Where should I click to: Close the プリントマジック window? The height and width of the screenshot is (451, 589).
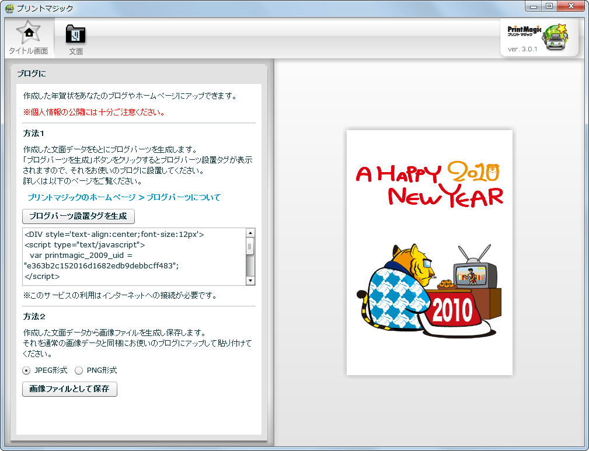click(571, 6)
